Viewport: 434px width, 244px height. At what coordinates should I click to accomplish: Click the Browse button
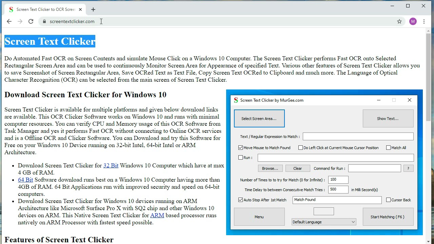270,168
